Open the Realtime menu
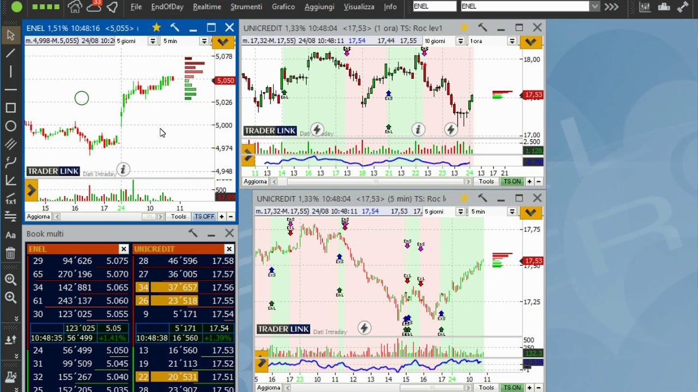This screenshot has height=392, width=698. (x=207, y=7)
